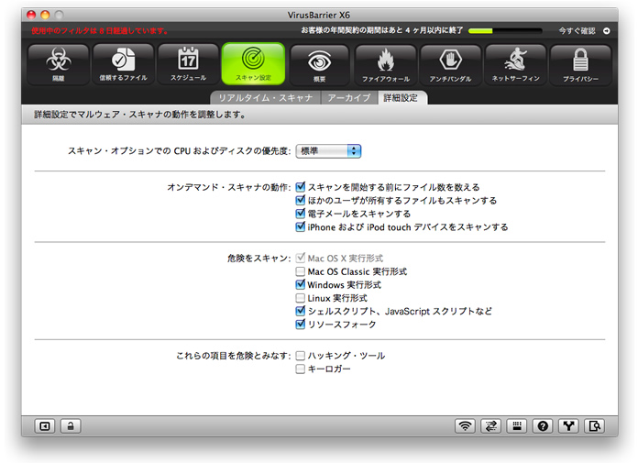Select the 詳細設定 tab
Screen dimensions: 638x463
[401, 98]
